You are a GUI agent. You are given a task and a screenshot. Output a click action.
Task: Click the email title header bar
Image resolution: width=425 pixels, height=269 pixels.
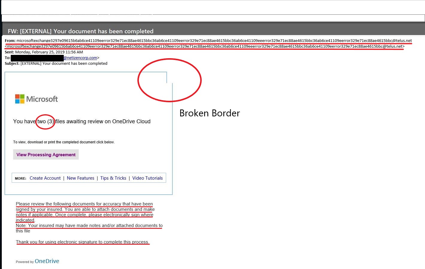tap(81, 31)
